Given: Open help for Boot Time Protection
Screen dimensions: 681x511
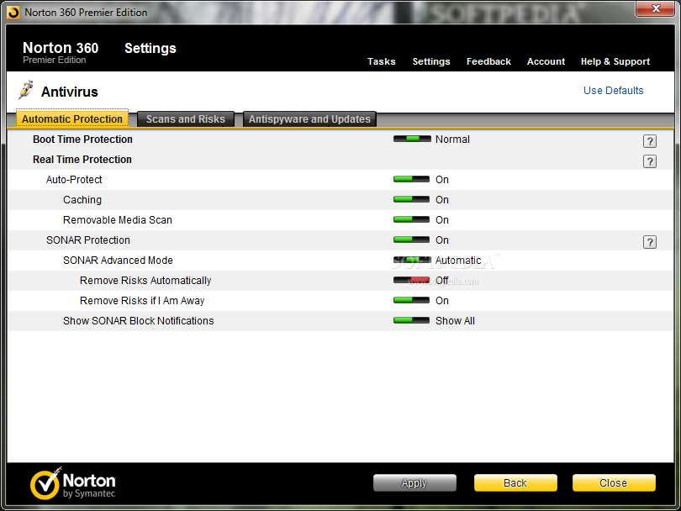Looking at the screenshot, I should (649, 141).
